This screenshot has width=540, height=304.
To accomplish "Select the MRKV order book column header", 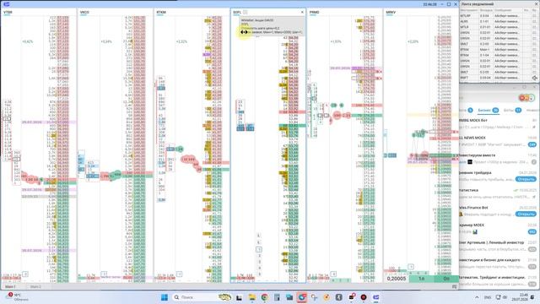I will (391, 12).
